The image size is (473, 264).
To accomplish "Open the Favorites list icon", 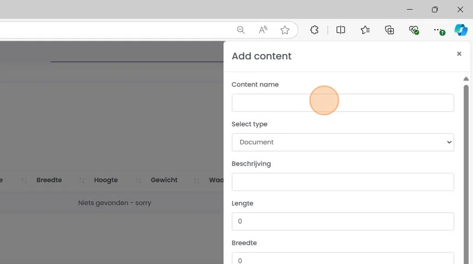I will (365, 30).
